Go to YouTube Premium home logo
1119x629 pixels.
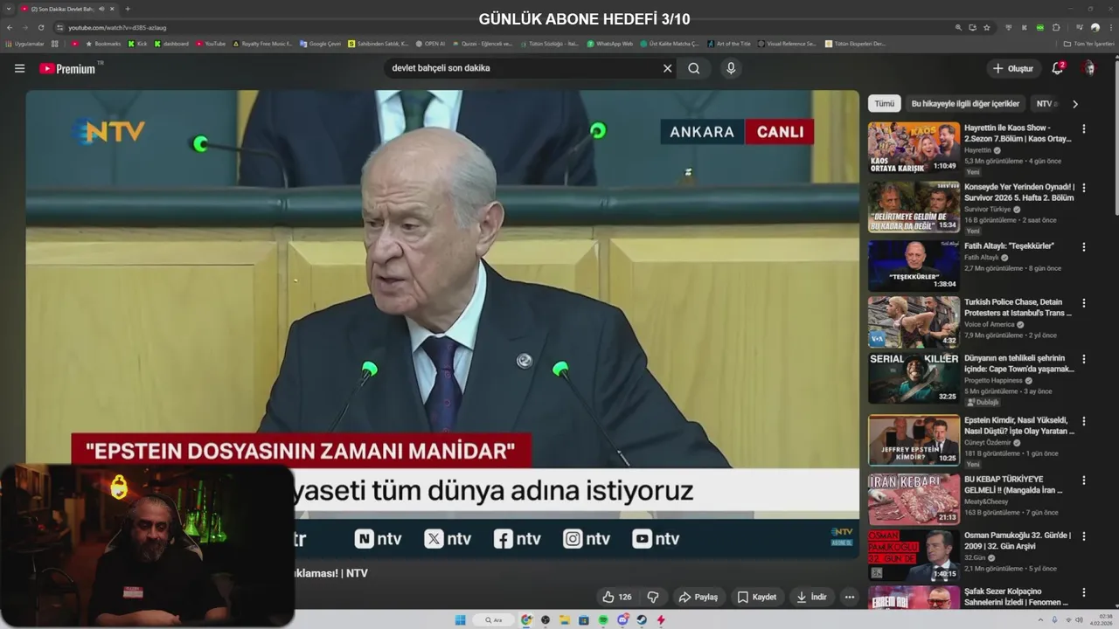67,68
